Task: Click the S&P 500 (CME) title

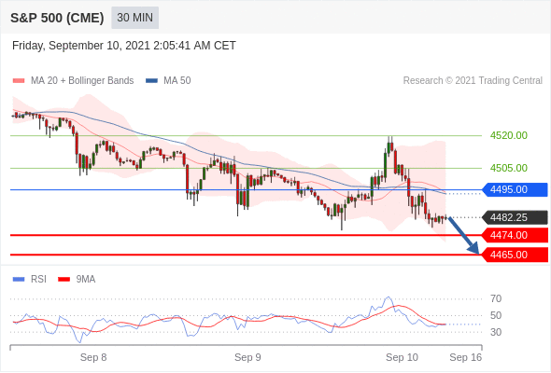Action: coord(57,18)
